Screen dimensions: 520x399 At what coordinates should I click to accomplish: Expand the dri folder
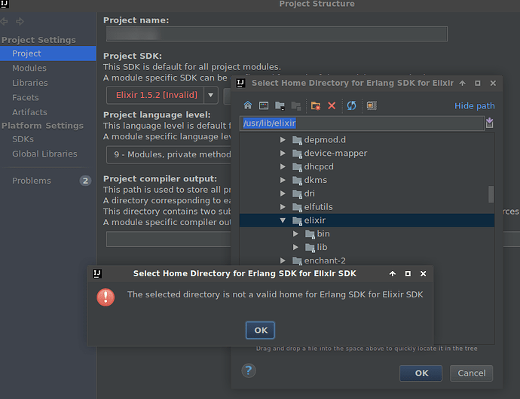283,193
